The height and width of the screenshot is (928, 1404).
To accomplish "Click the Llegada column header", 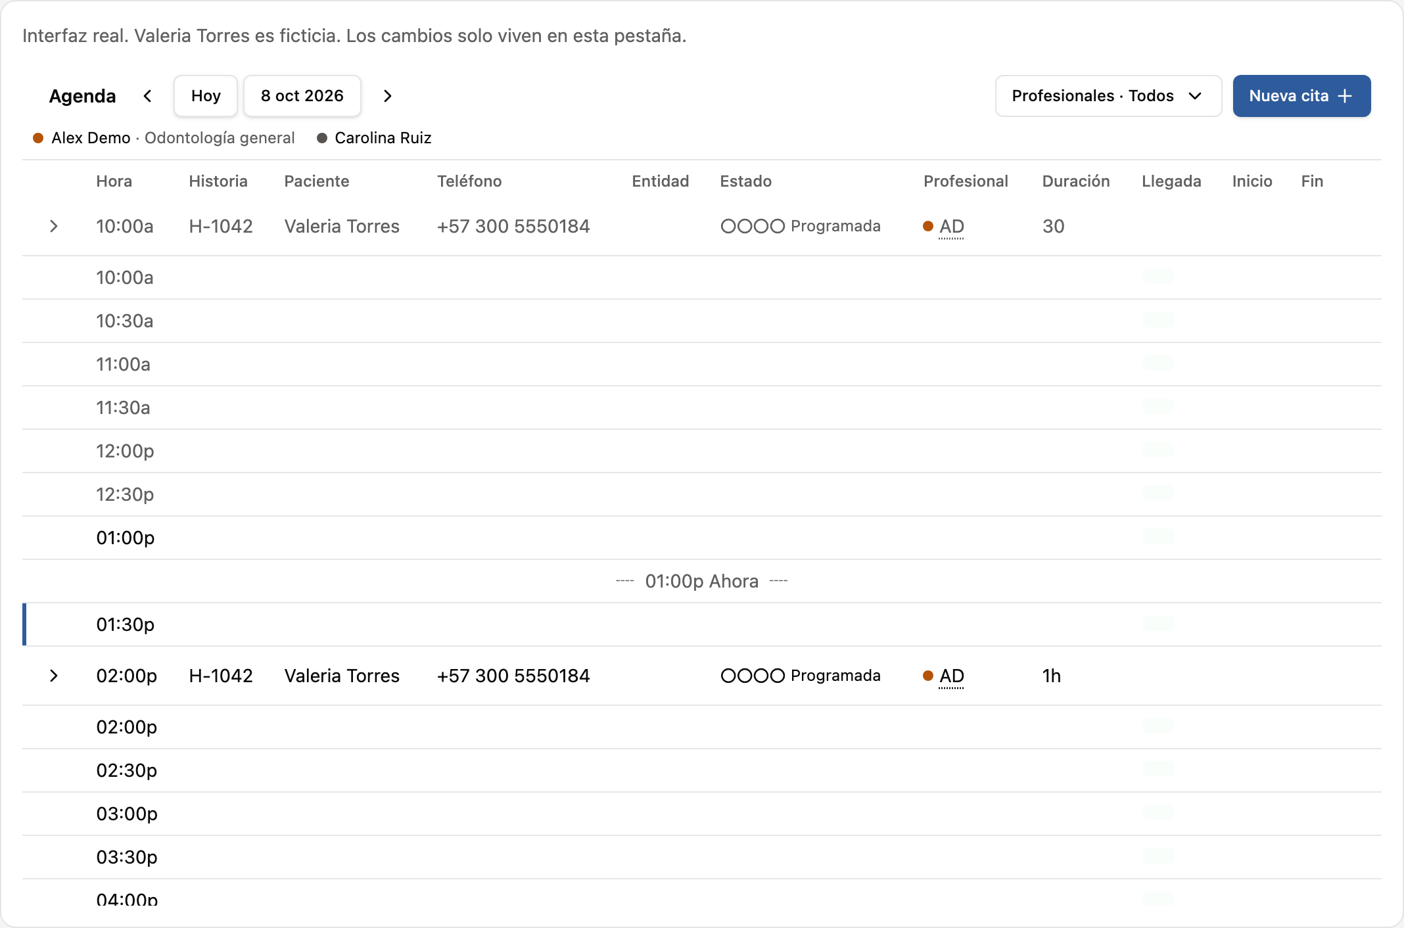I will click(x=1171, y=181).
